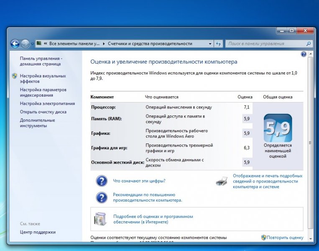This screenshot has height=251, width=319.
Task: Open the address bar history dropdown arrow
Action: (x=210, y=44)
